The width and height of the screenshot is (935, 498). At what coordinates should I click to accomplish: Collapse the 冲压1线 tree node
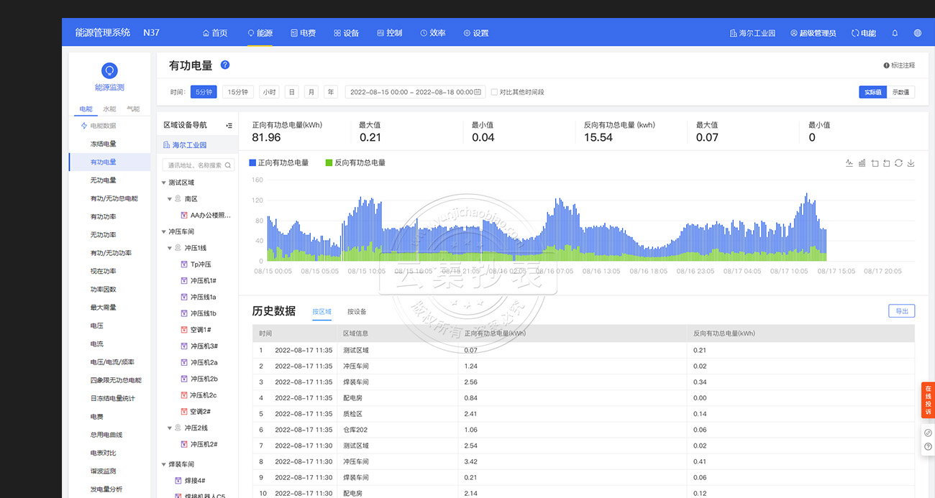170,248
